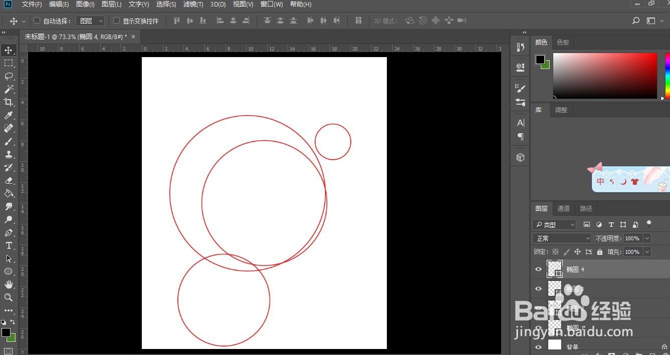The image size is (670, 355).
Task: Select the Clone Stamp tool
Action: (9, 154)
